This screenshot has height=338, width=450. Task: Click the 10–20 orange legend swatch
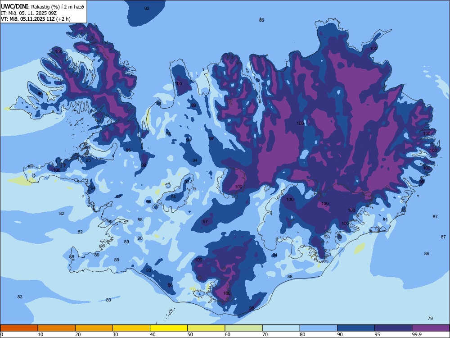[57, 328]
